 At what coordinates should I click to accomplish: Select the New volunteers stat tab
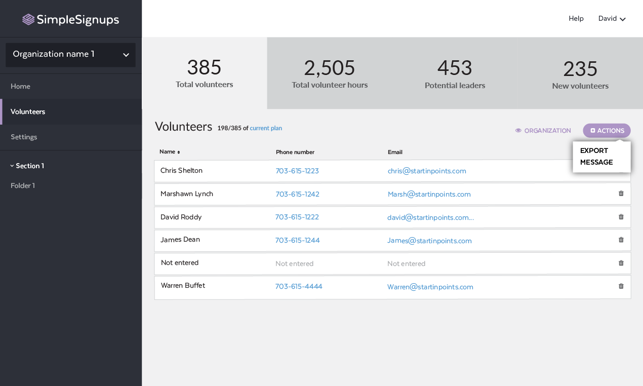pos(580,73)
